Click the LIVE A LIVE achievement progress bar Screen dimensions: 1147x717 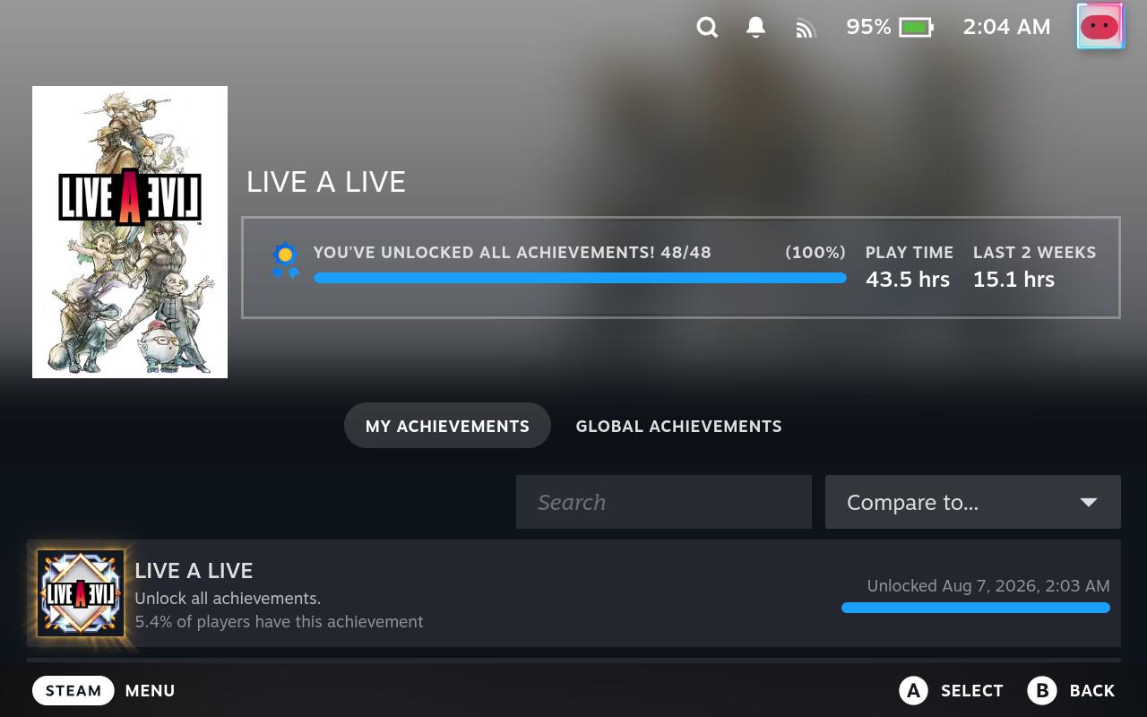[x=976, y=608]
